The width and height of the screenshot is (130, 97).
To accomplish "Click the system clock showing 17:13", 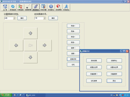I will tap(126, 95).
